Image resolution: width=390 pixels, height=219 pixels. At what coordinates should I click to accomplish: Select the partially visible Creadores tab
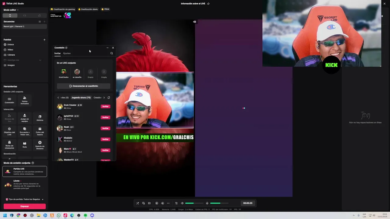[97, 98]
